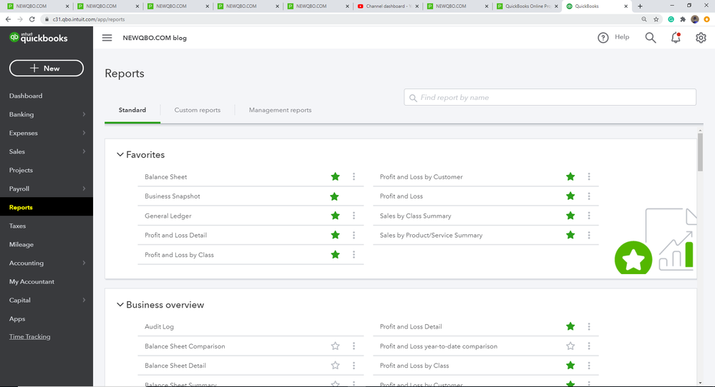715x387 pixels.
Task: Collapse the Business overview section
Action: coord(120,305)
